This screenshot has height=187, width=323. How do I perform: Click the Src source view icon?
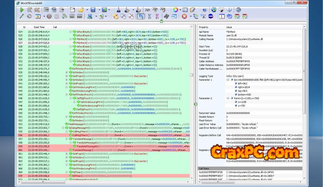tap(72, 16)
